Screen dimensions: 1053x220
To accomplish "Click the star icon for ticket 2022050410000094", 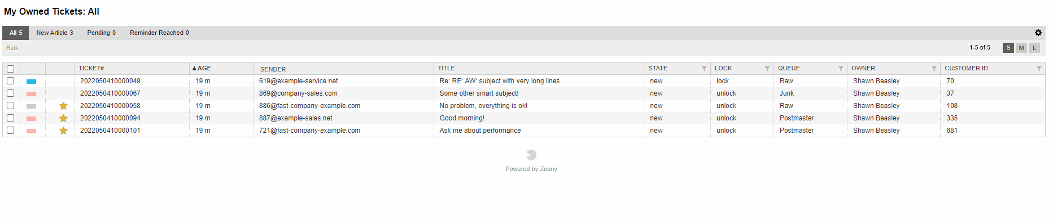I will tap(63, 118).
